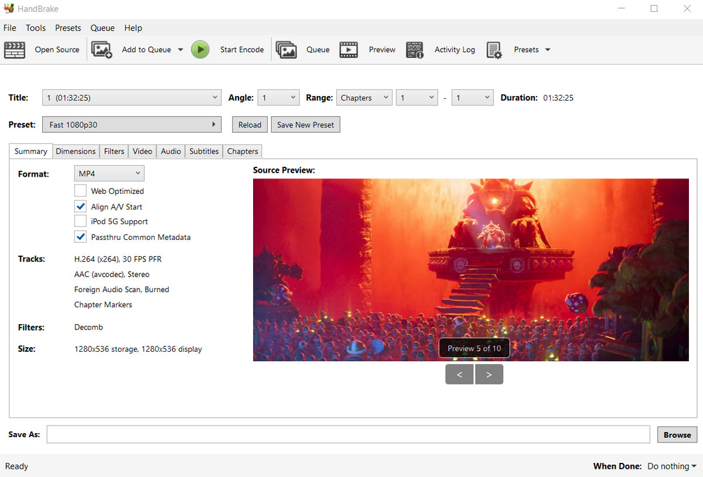Open the Queue stacked-images icon
This screenshot has height=477, width=703.
point(286,50)
